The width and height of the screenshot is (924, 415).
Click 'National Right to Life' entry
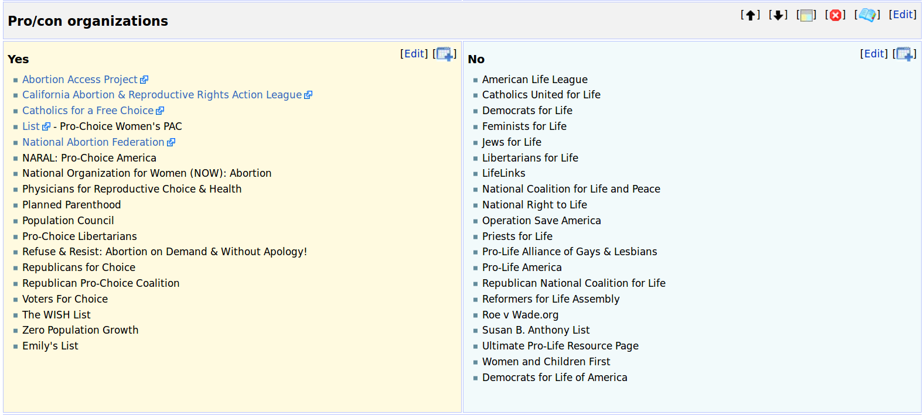pyautogui.click(x=534, y=205)
